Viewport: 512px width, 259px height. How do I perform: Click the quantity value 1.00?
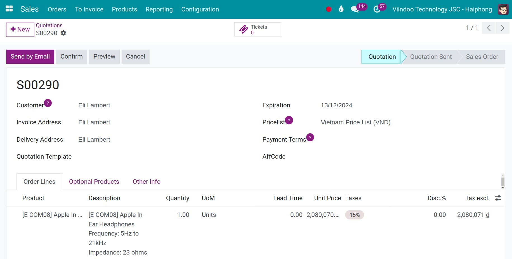point(183,215)
